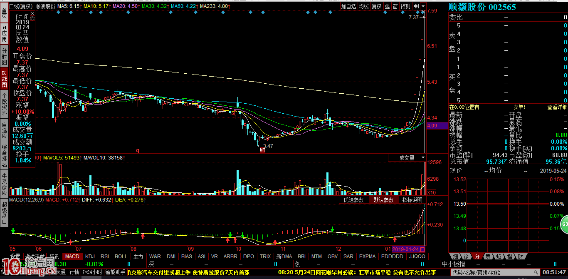
Task: Click the 叠 overlay stock icon
Action: (x=387, y=6)
